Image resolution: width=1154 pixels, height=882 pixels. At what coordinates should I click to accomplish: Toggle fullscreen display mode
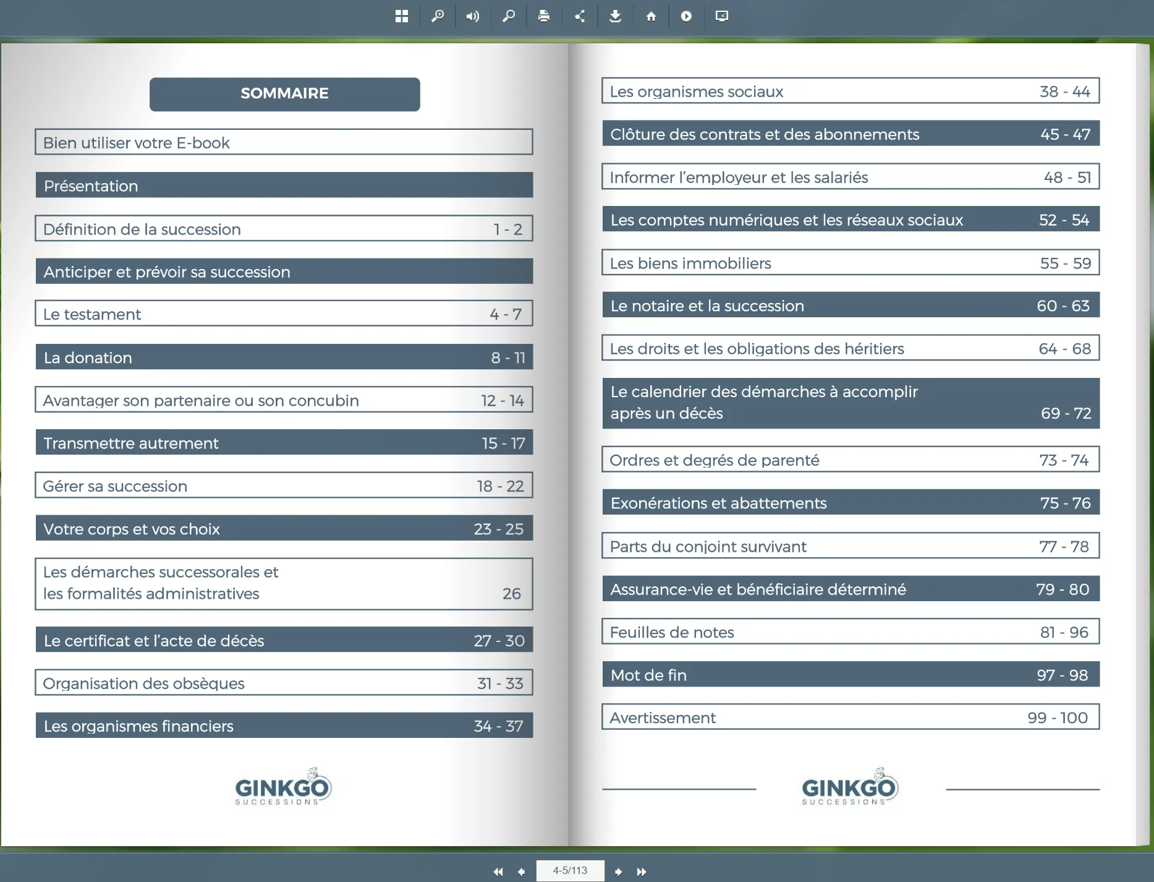pyautogui.click(x=721, y=16)
